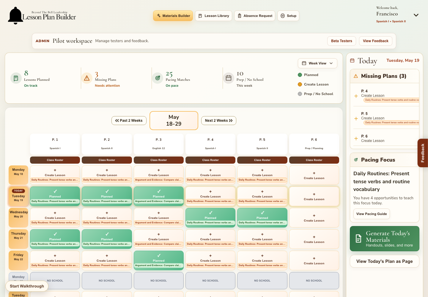Click Thursday May 21 day label
The width and height of the screenshot is (428, 297).
point(18,239)
